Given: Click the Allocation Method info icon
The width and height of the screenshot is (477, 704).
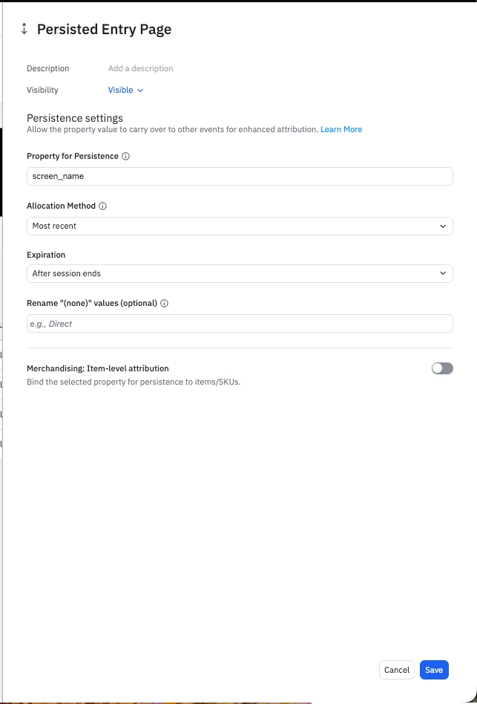Looking at the screenshot, I should (103, 206).
